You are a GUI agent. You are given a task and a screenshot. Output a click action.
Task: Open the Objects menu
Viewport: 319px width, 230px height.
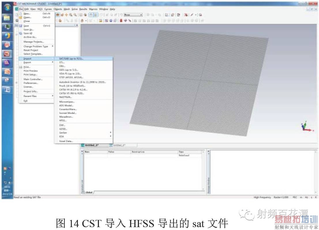click(58, 9)
